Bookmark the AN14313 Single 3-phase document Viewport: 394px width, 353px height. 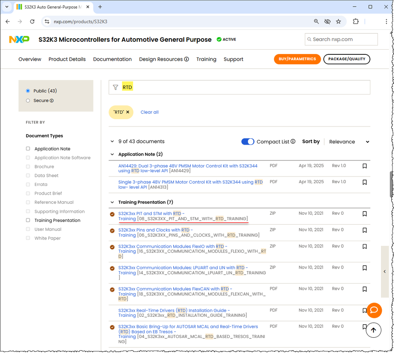(x=364, y=182)
